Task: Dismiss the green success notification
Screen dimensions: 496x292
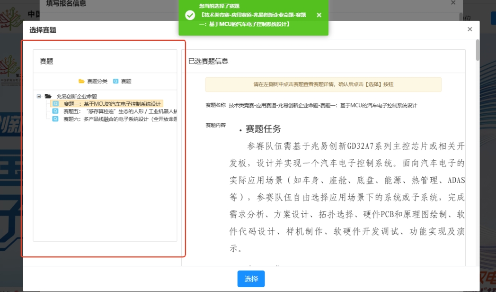Action: click(x=319, y=15)
